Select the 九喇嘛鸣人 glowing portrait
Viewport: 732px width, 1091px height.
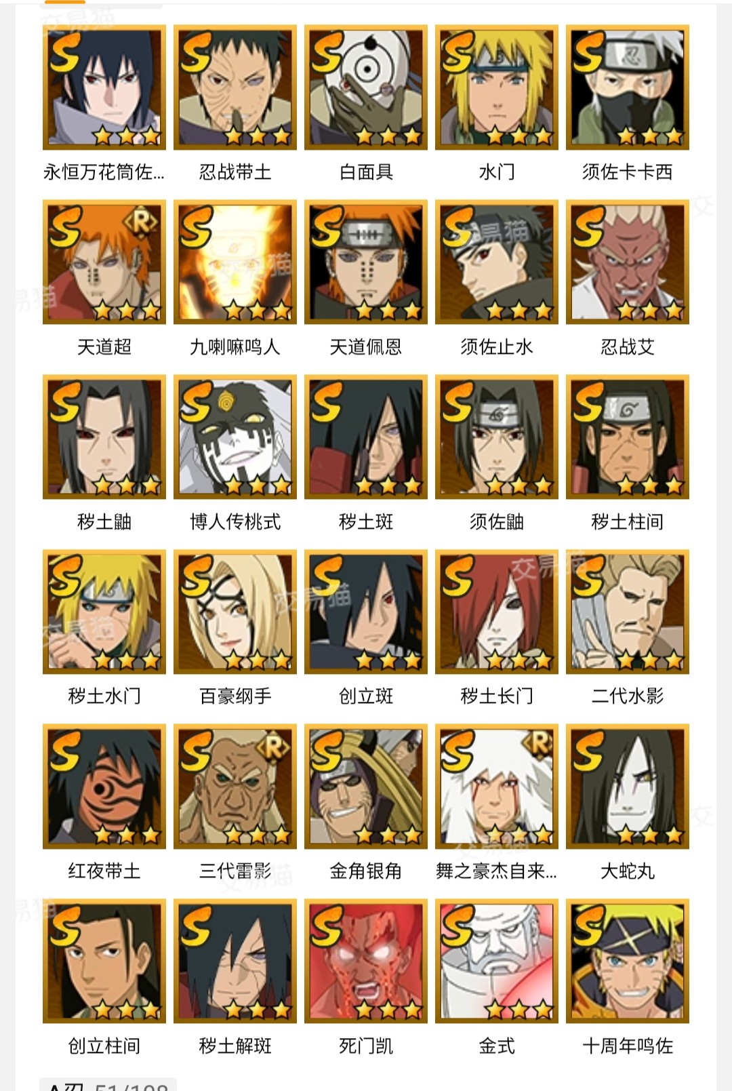click(235, 262)
